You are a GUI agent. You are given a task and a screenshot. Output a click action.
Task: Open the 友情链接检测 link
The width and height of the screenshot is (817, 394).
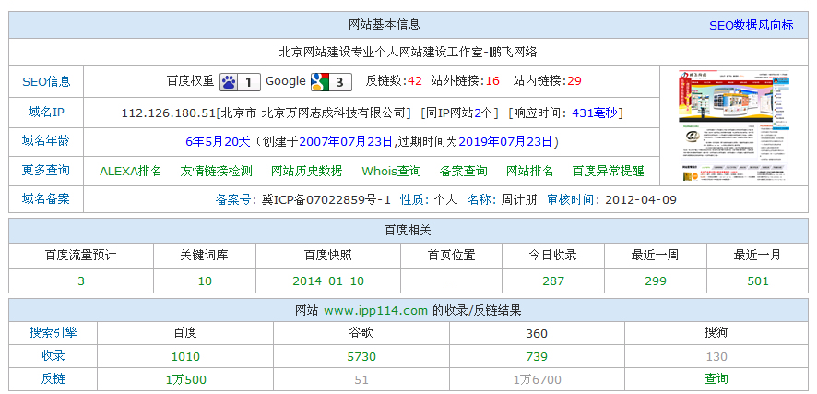coord(216,171)
